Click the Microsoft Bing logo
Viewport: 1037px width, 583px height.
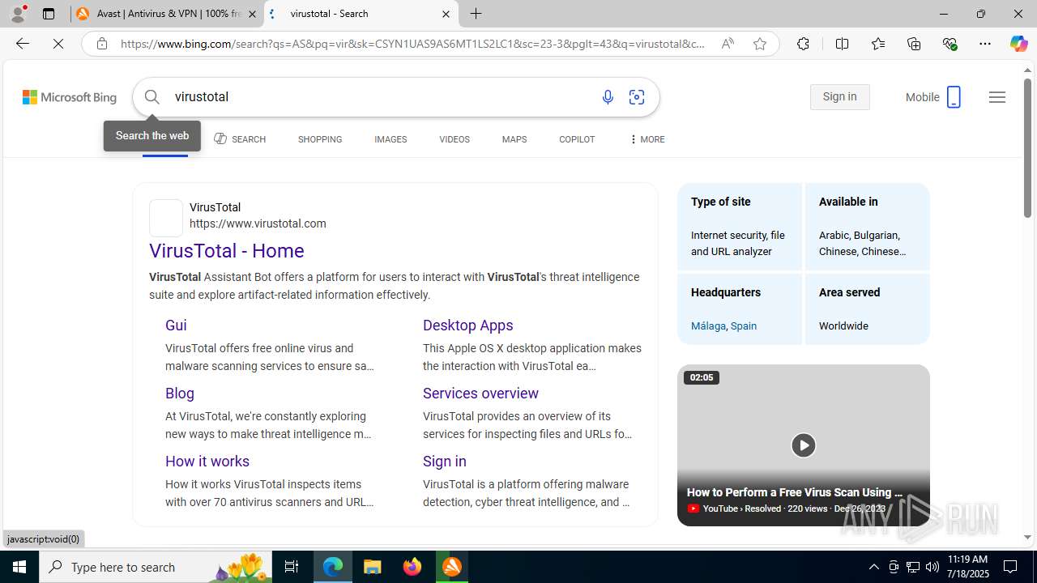click(70, 97)
